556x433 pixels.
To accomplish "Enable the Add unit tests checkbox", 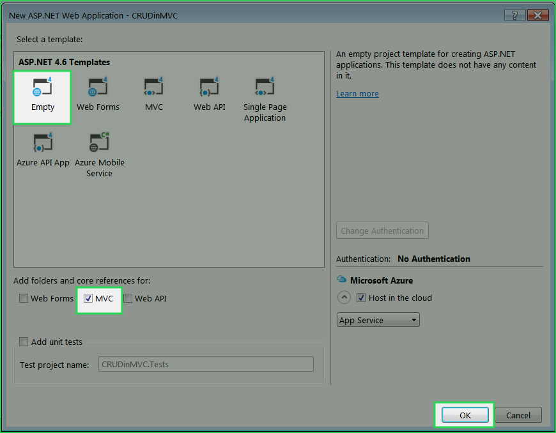I will (x=24, y=342).
